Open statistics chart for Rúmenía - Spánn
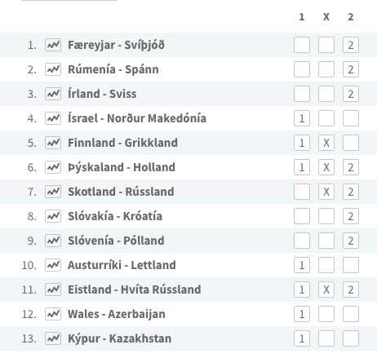 tap(53, 69)
